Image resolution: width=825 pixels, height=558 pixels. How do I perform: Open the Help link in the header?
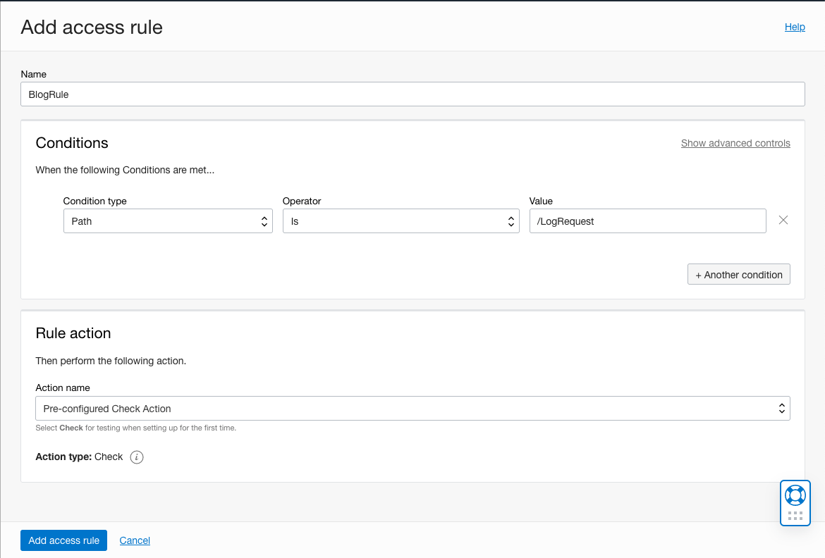tap(795, 27)
